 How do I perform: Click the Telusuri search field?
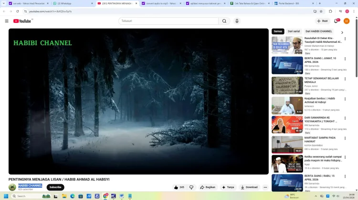point(168,21)
